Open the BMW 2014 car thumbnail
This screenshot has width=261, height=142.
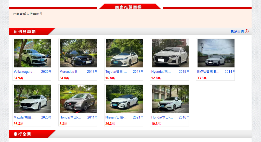click(x=216, y=53)
